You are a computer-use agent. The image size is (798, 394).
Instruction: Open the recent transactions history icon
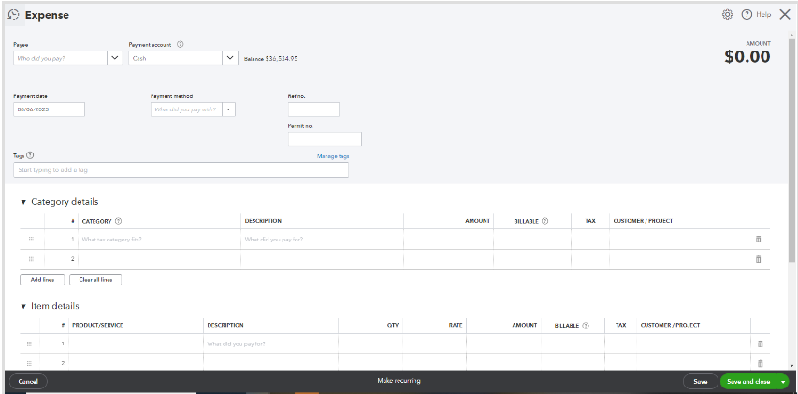click(14, 15)
